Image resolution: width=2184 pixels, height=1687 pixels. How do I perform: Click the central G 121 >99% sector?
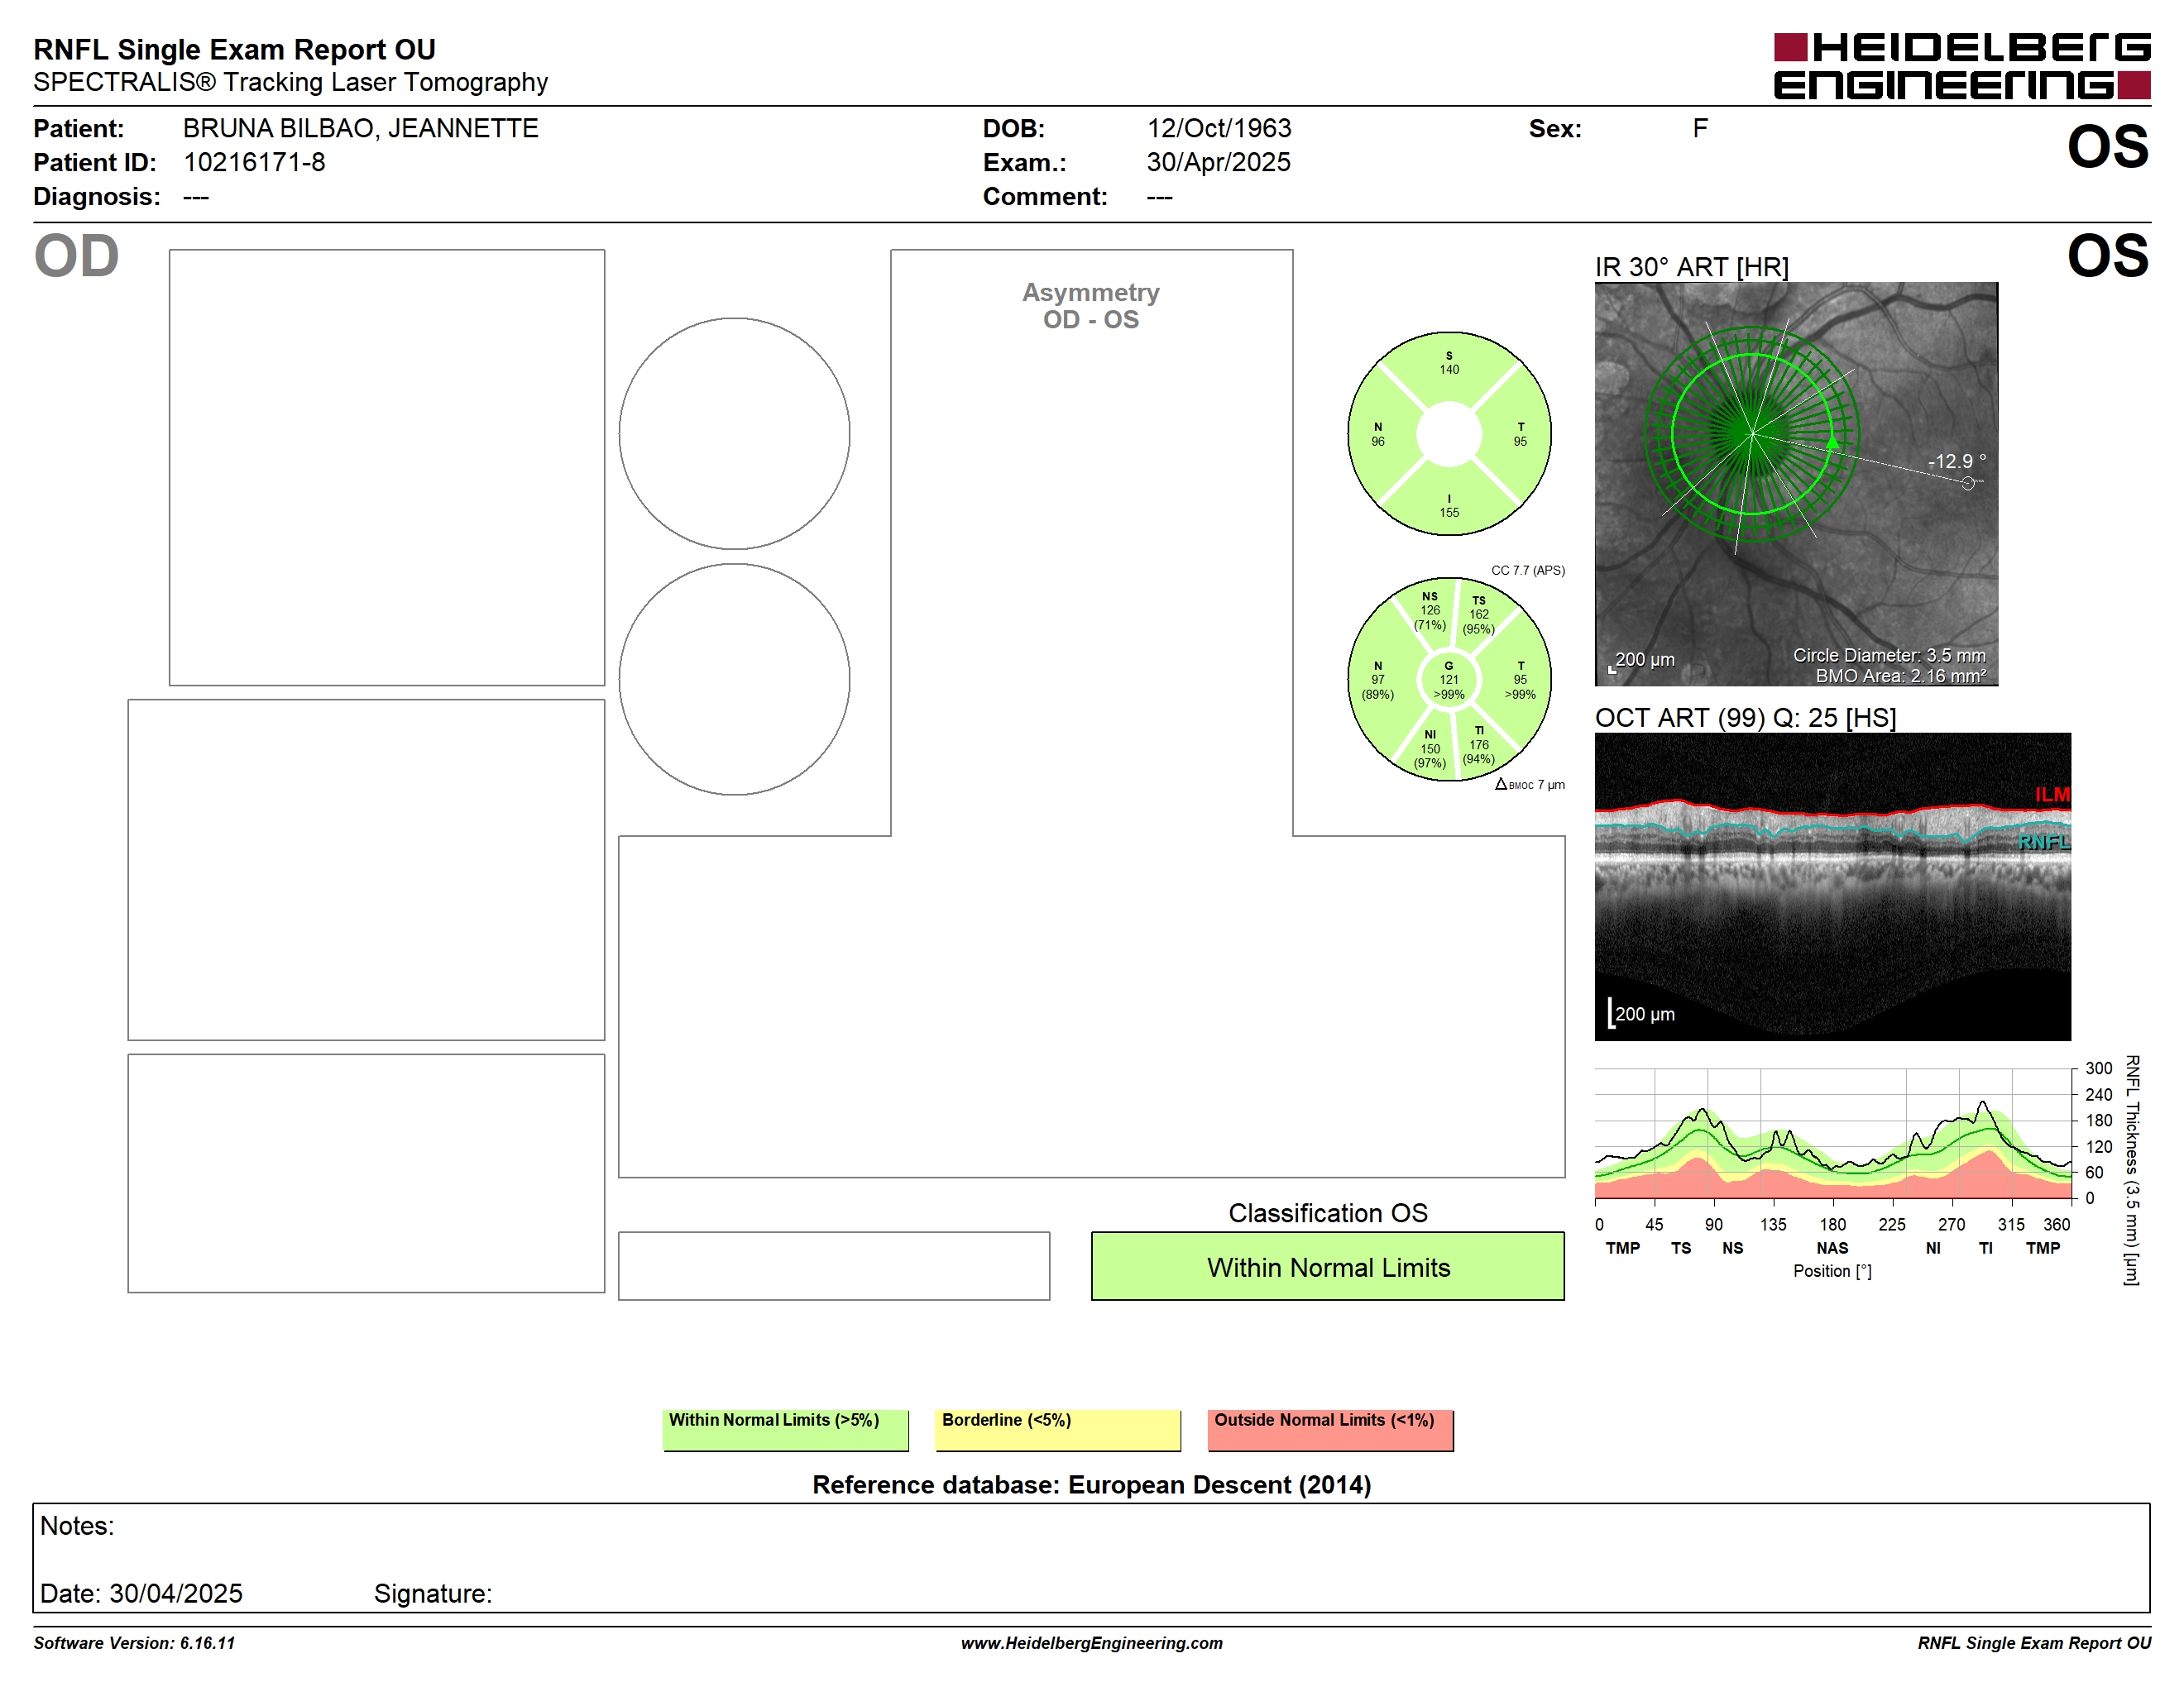1449,680
